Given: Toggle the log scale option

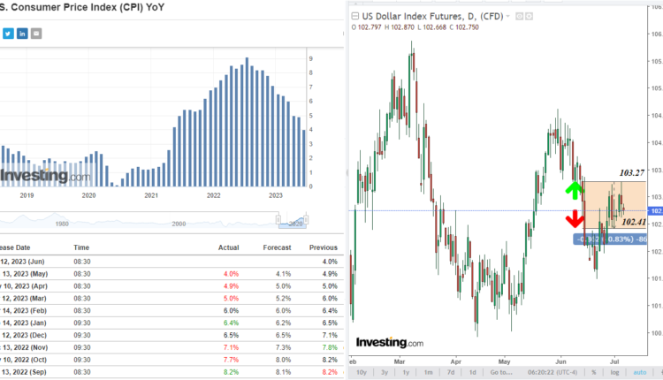Looking at the screenshot, I should (615, 372).
